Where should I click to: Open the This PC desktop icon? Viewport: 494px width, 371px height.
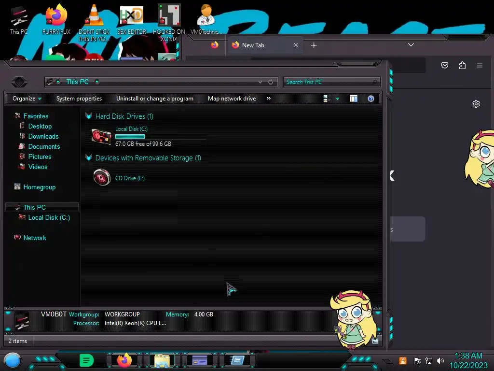pos(19,20)
